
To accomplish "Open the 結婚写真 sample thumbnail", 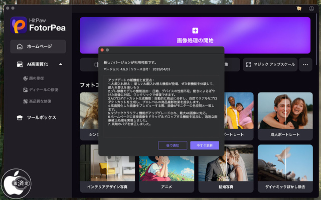I will [226, 168].
